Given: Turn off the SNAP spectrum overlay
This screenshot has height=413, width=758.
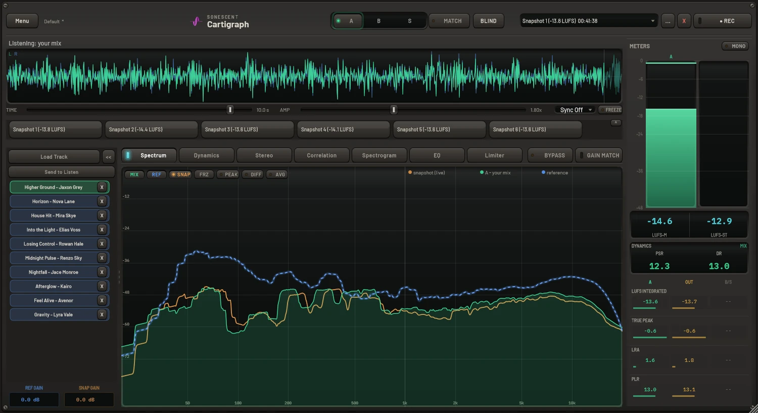Looking at the screenshot, I should coord(180,174).
